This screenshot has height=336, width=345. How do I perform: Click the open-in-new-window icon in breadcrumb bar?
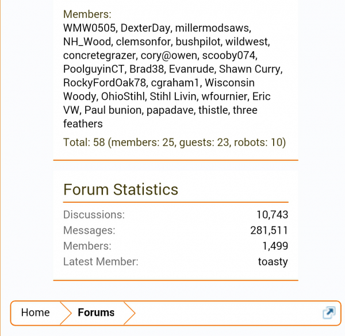pos(328,312)
